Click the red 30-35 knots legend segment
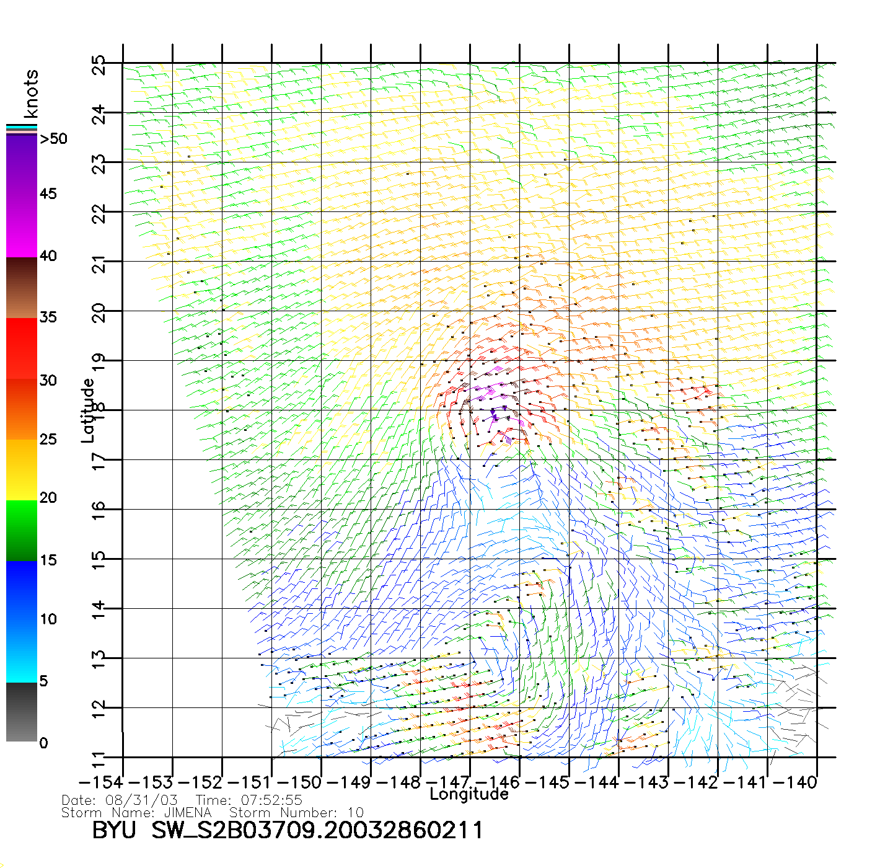The height and width of the screenshot is (868, 880). [22, 347]
